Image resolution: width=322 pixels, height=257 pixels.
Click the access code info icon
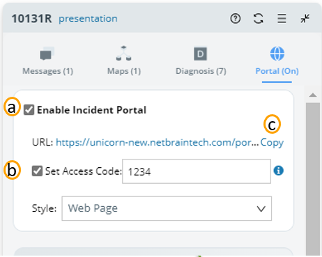click(x=279, y=171)
